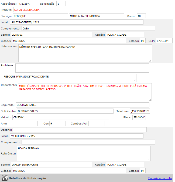Focus the Prazo field
This screenshot has height=182, width=175.
[x=141, y=16]
